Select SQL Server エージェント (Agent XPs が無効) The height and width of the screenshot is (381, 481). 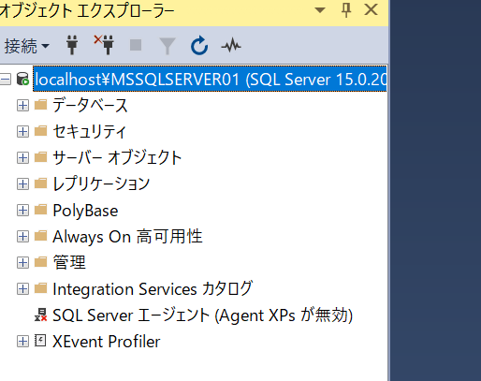[203, 315]
